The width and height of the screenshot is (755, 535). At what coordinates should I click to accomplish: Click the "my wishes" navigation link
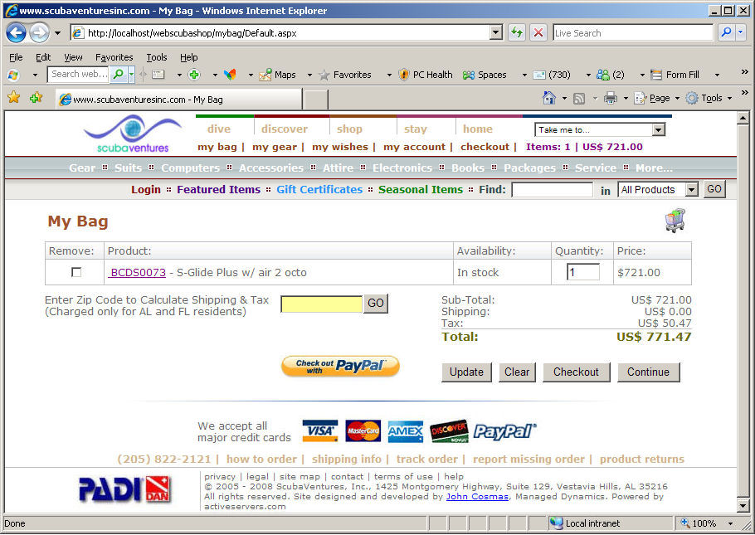point(340,147)
